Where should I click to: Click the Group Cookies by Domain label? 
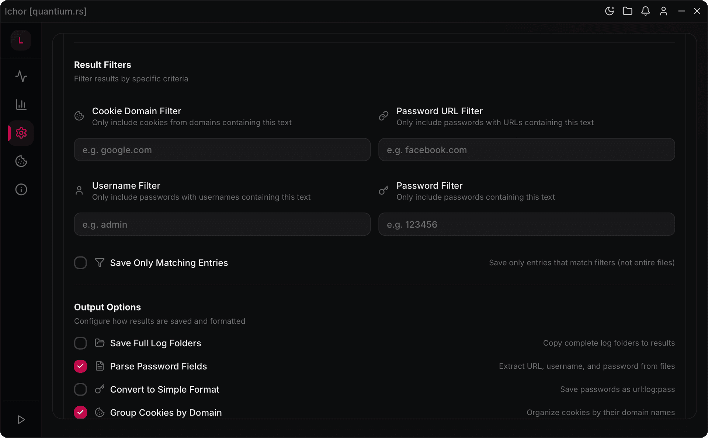click(x=166, y=413)
